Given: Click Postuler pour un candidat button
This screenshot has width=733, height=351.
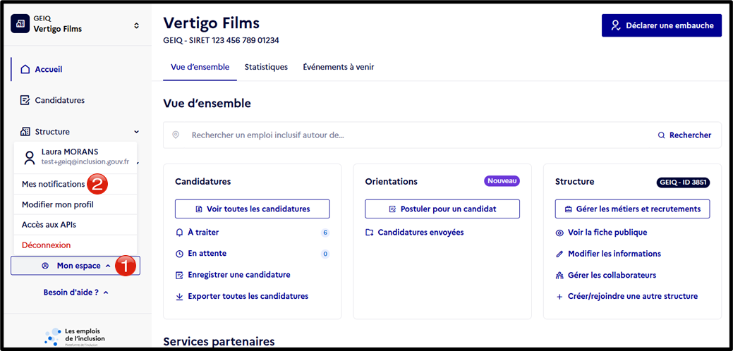Looking at the screenshot, I should (x=442, y=209).
